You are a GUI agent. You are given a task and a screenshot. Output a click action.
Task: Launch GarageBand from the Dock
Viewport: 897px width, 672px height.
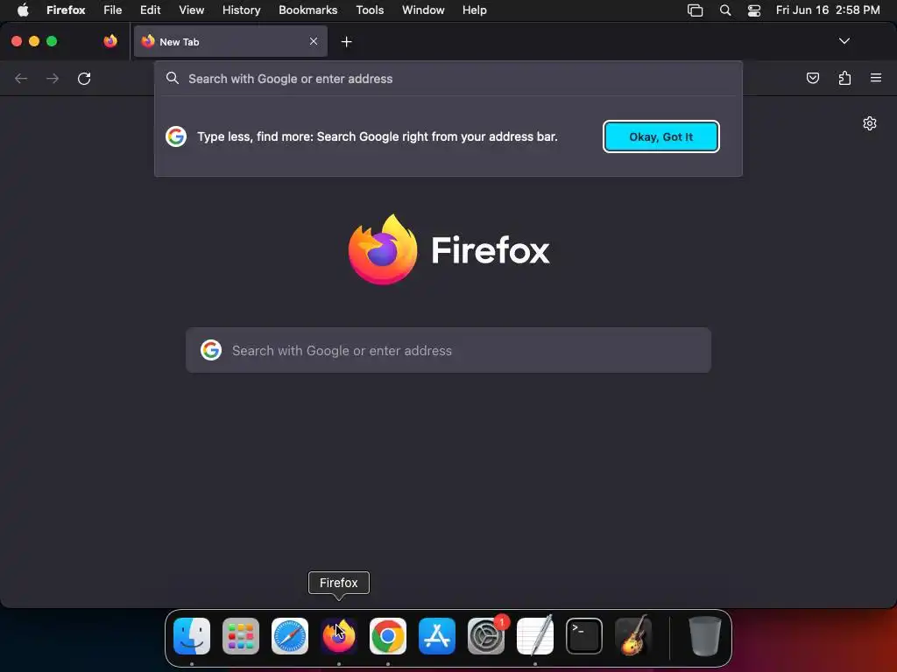[633, 636]
